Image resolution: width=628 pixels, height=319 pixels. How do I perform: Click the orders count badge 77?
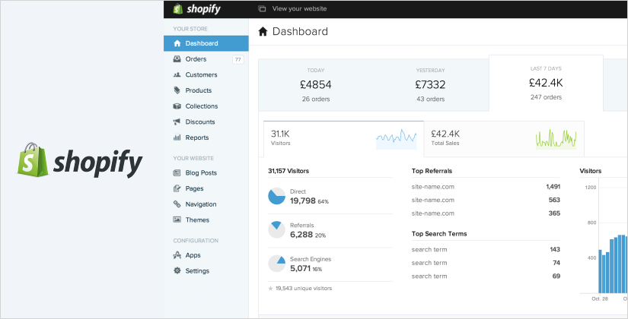coord(237,59)
